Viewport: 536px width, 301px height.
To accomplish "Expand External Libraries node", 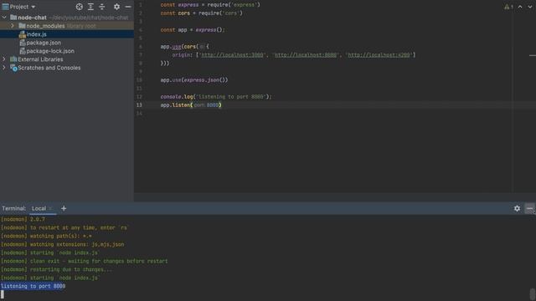I will pyautogui.click(x=4, y=59).
